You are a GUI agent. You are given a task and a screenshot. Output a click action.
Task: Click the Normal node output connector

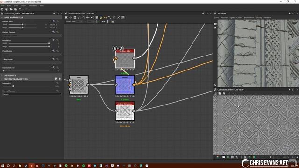point(134,85)
